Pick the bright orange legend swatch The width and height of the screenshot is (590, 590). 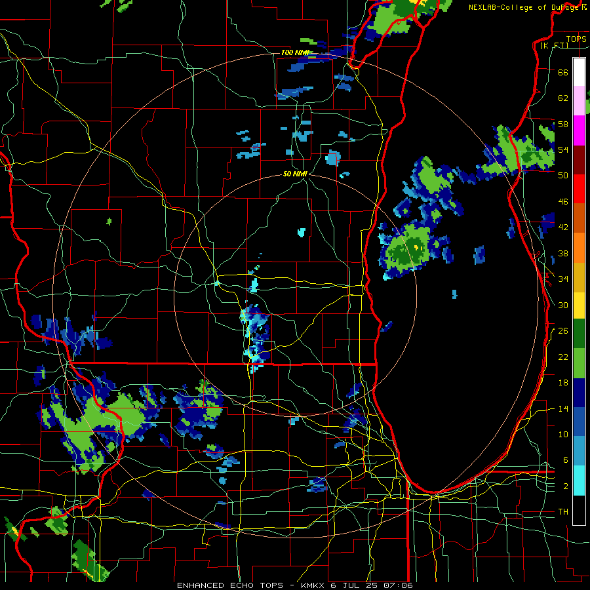[x=579, y=248]
